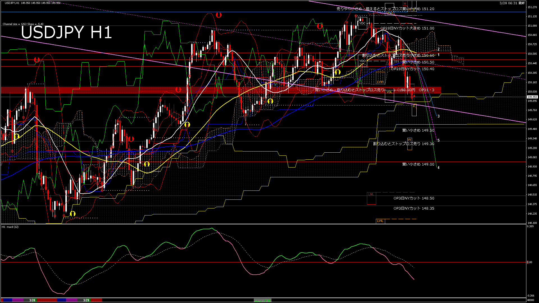Viewport: 539px width, 303px height.
Task: Click the USDJPY H1 chart title
Action: tap(66, 32)
